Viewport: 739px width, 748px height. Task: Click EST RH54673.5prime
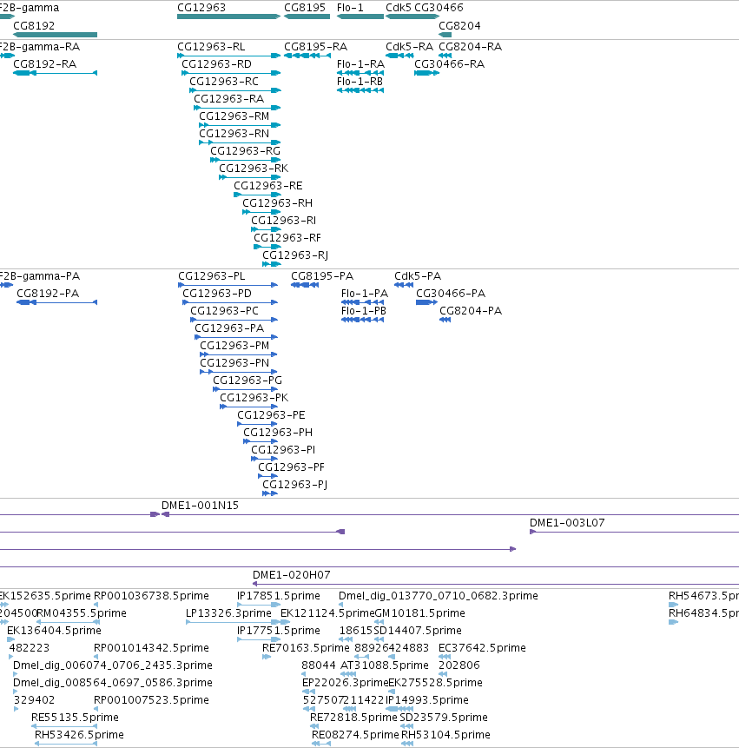(673, 605)
